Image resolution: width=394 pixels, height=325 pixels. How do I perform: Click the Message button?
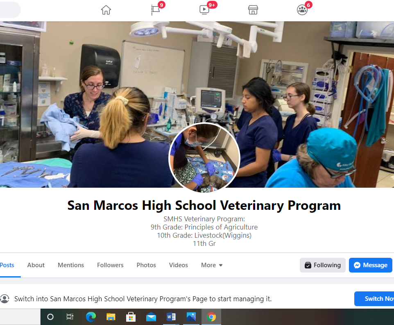point(371,265)
